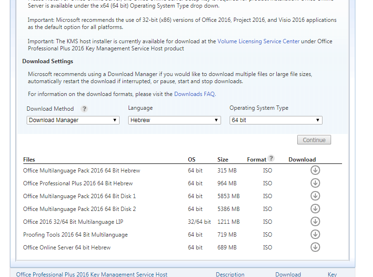The image size is (373, 277).
Task: Select the 5853 MB size value
Action: pyautogui.click(x=228, y=196)
